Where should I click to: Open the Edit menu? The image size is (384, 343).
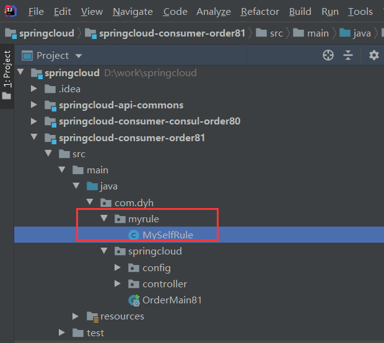(x=63, y=12)
